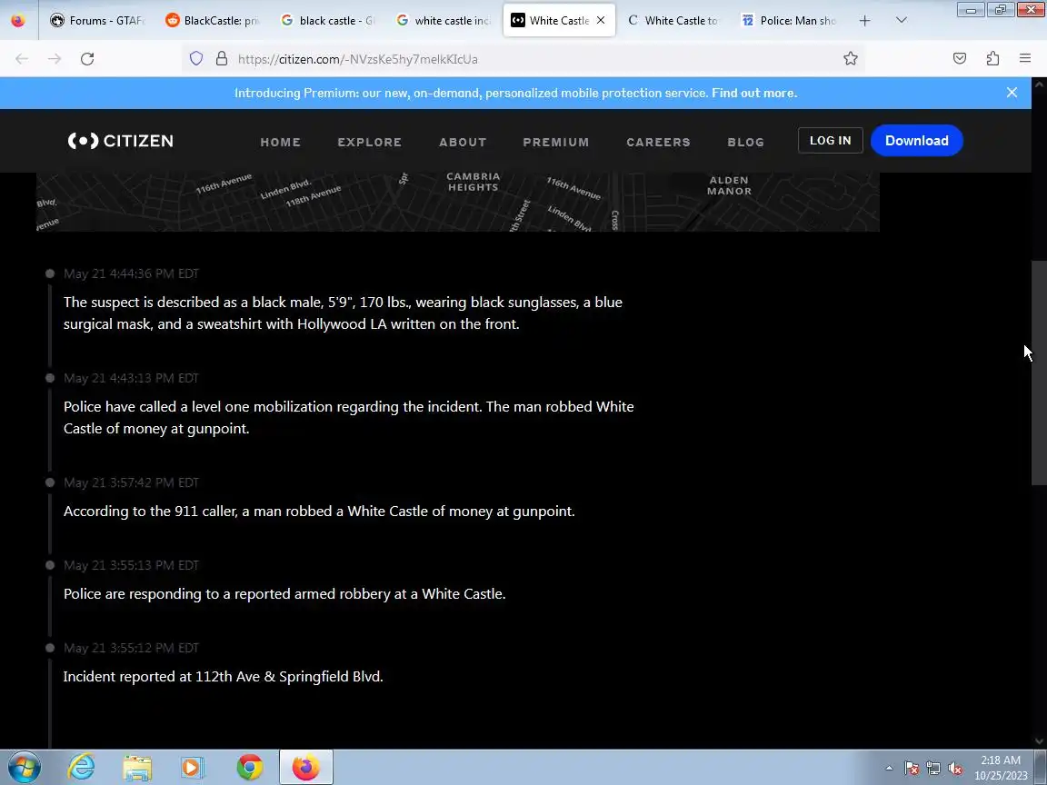Open ABOUT in Citizen navigation
The image size is (1047, 785).
(463, 142)
